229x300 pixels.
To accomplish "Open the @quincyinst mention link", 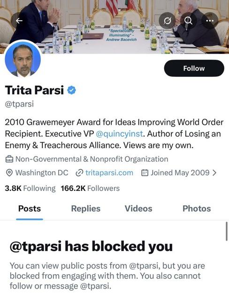I will tap(119, 134).
